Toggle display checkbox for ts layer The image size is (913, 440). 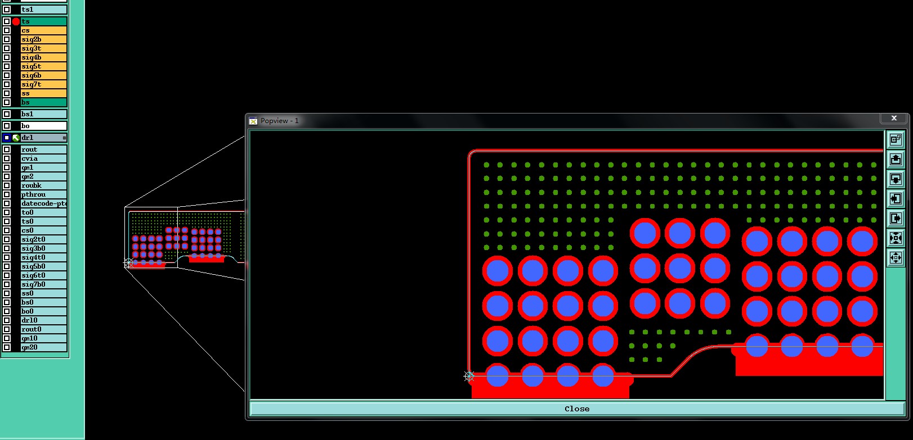pyautogui.click(x=7, y=21)
